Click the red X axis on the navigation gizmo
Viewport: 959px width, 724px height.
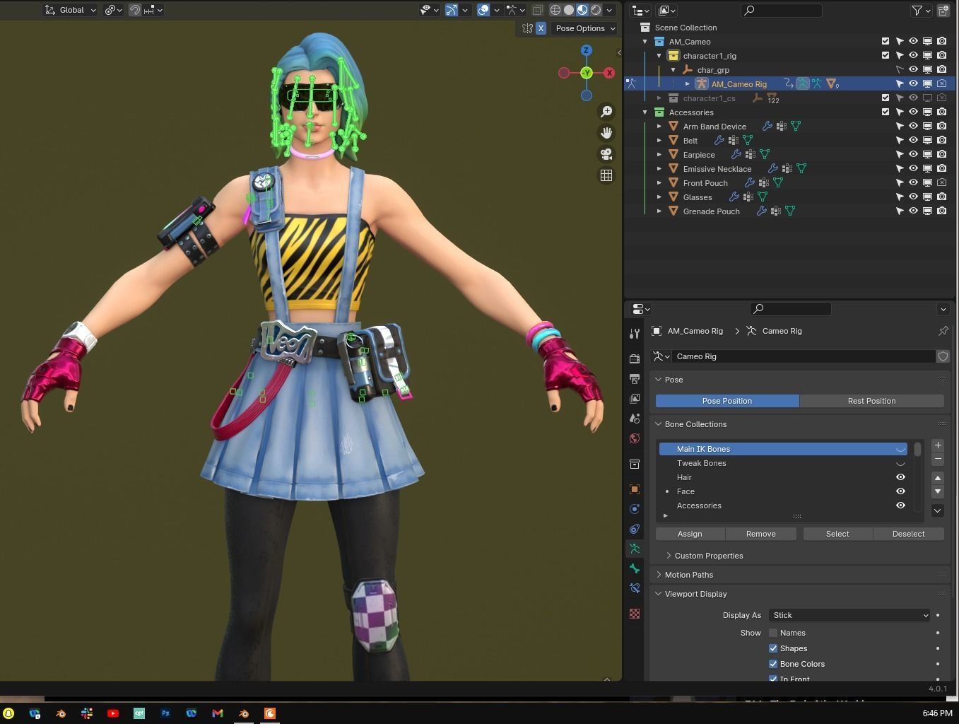click(609, 73)
